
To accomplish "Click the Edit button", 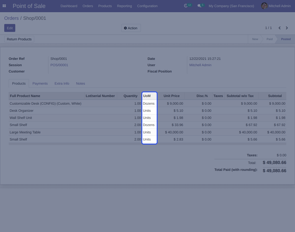I will pyautogui.click(x=10, y=28).
